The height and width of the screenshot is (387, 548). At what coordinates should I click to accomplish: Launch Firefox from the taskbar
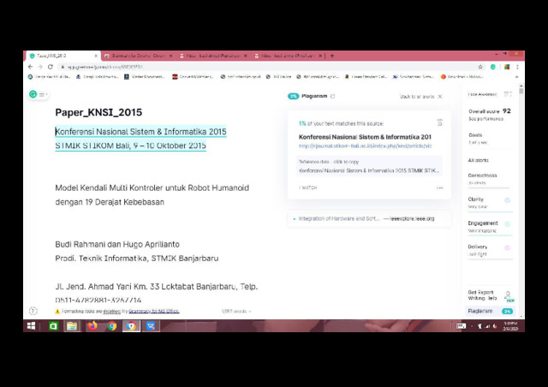[92, 326]
